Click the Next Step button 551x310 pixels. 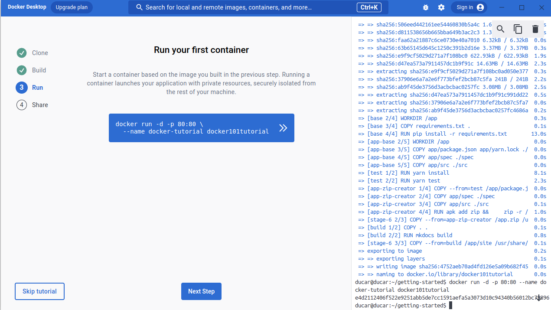pos(201,291)
